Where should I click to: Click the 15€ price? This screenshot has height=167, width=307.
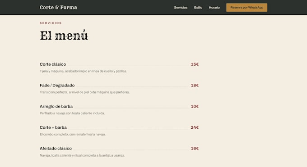pos(195,64)
